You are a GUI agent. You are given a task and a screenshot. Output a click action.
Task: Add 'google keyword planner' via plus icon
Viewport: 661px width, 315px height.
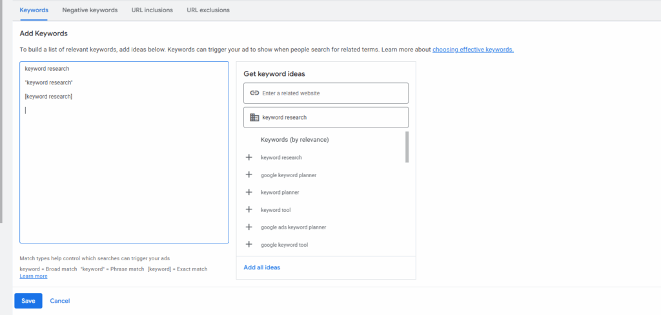(249, 175)
